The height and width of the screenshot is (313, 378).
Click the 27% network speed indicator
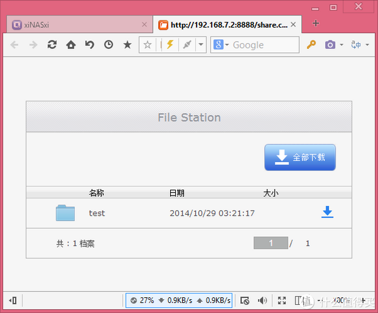142,300
